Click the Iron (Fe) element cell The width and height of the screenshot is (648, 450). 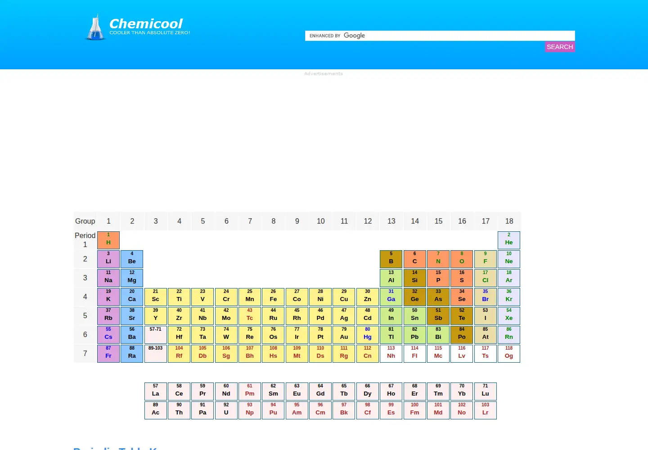[x=273, y=297]
